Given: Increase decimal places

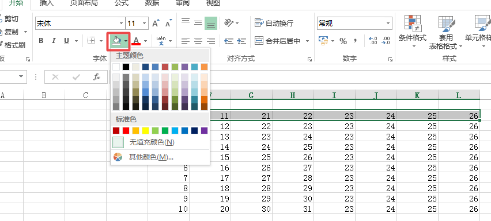Looking at the screenshot, I should [373, 41].
